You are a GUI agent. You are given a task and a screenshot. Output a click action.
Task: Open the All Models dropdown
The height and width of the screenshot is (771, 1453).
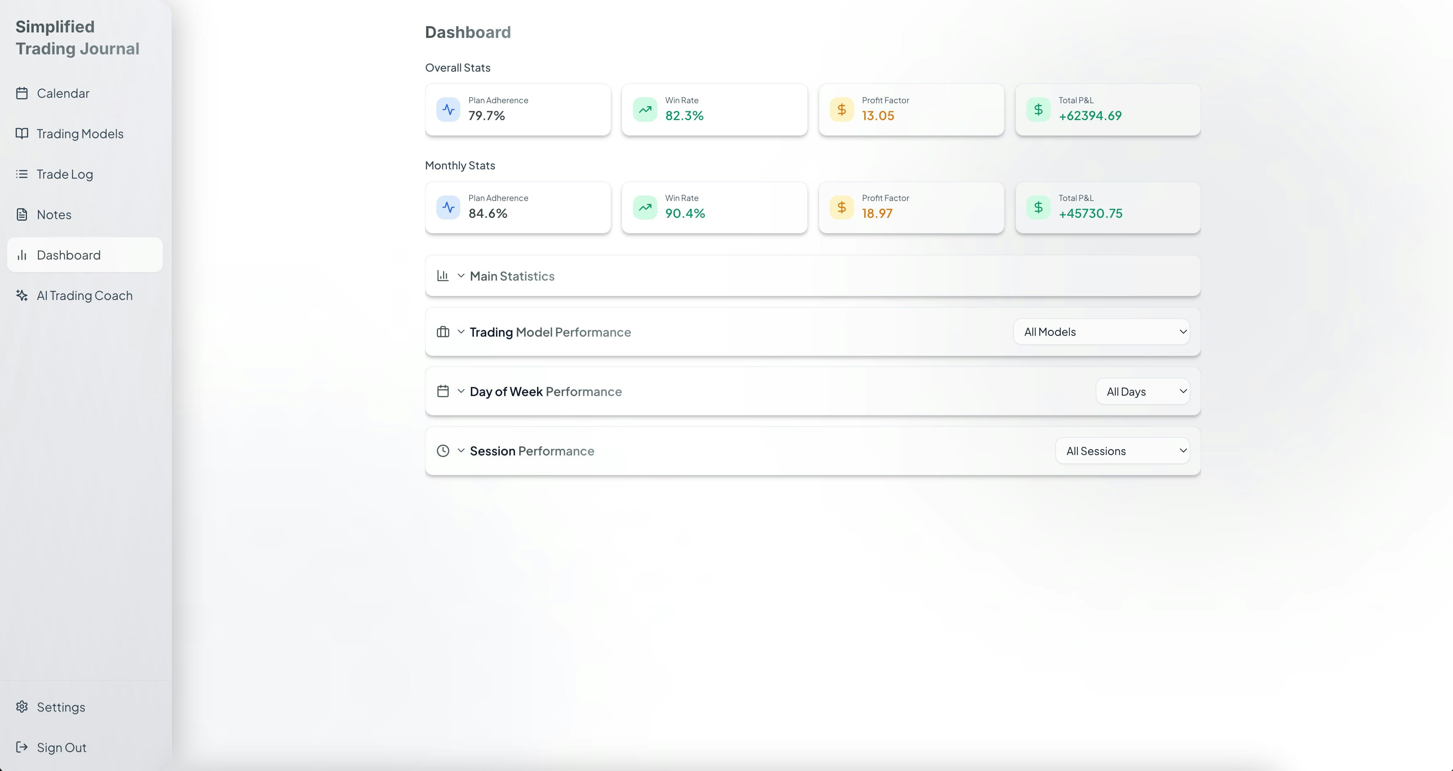[x=1101, y=332]
